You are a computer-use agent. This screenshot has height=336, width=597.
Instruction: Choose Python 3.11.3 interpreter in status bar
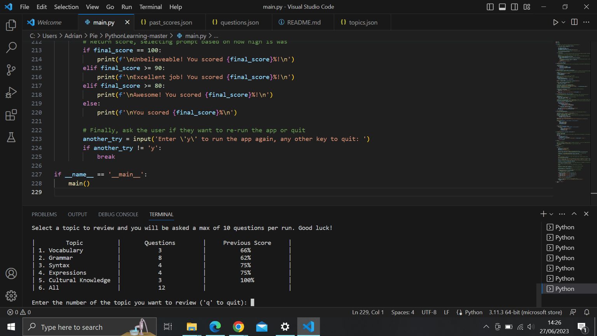click(525, 312)
